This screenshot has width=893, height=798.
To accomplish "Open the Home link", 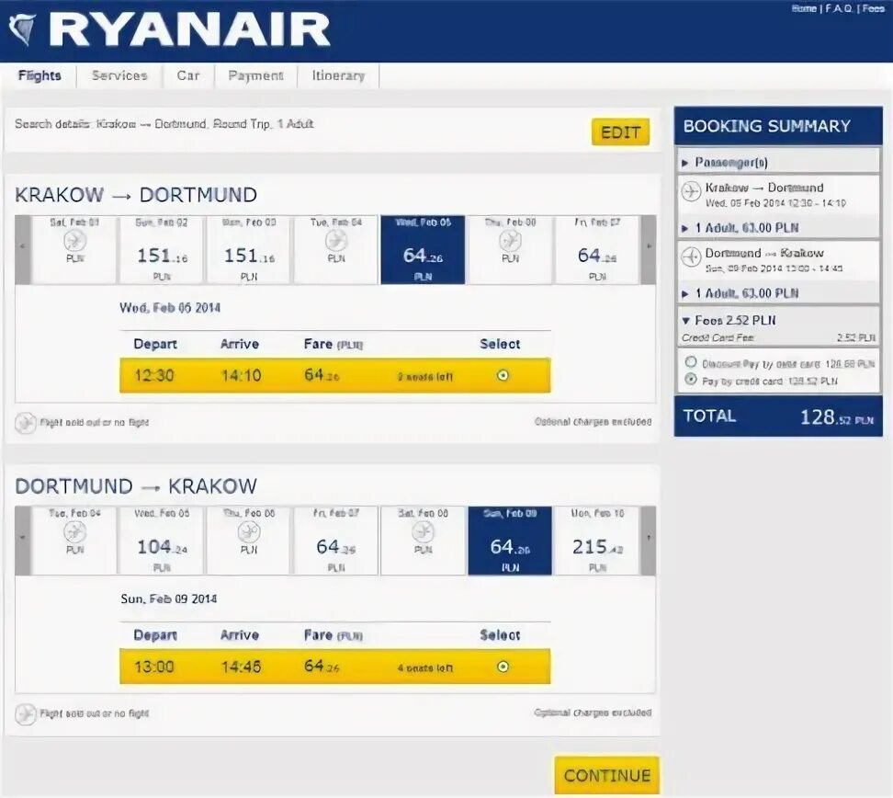I will [x=804, y=8].
